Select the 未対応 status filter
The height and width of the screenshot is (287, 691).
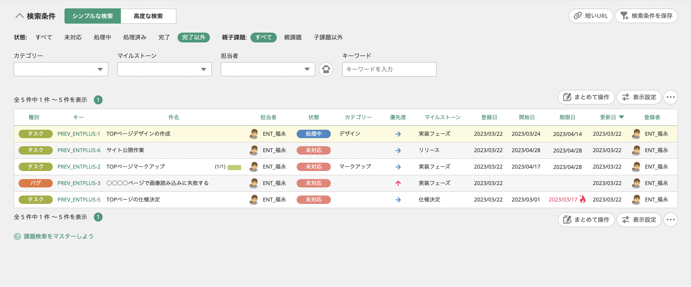(73, 37)
